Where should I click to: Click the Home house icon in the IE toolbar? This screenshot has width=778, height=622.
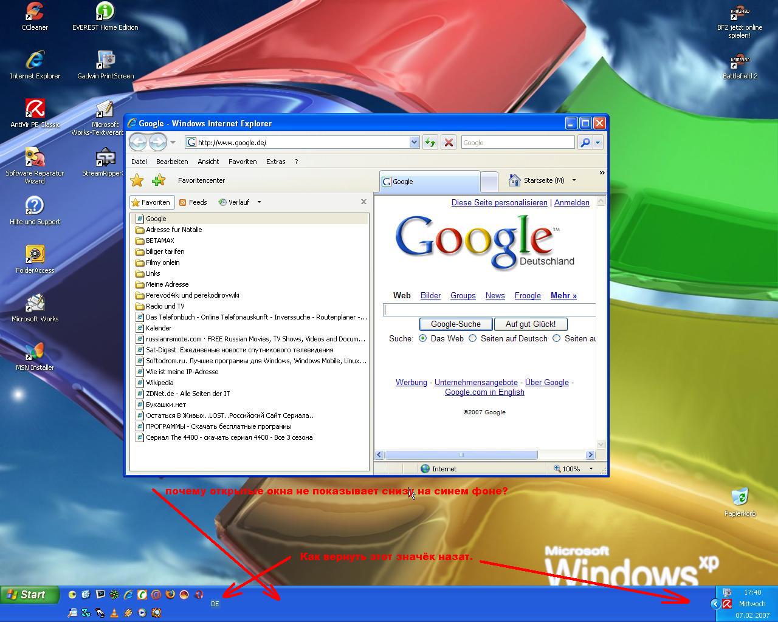point(515,180)
